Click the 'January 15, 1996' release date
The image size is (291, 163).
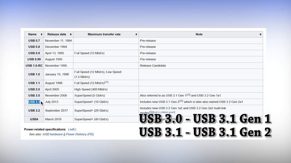point(57,74)
